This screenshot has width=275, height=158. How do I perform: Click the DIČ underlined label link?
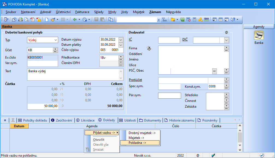coord(185,39)
